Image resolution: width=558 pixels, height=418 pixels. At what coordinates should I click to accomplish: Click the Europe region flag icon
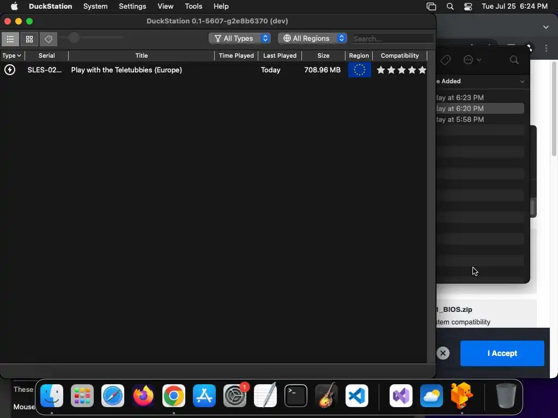pos(360,70)
